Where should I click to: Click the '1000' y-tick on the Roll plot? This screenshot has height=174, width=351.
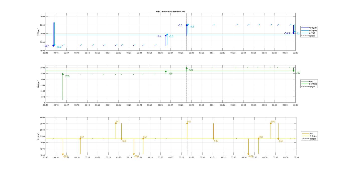pyautogui.click(x=42, y=155)
